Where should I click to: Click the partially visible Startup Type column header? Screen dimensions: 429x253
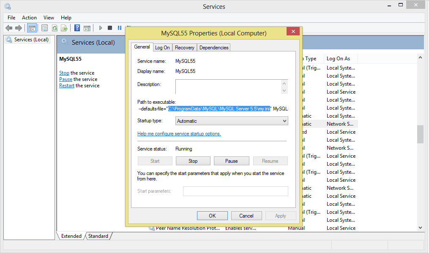[313, 59]
